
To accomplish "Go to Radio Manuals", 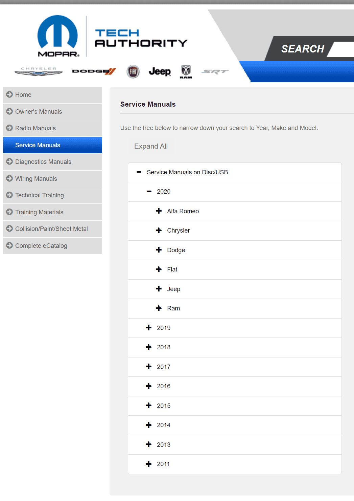I will 52,128.
